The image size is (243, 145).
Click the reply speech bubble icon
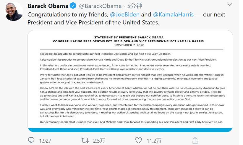(32, 140)
